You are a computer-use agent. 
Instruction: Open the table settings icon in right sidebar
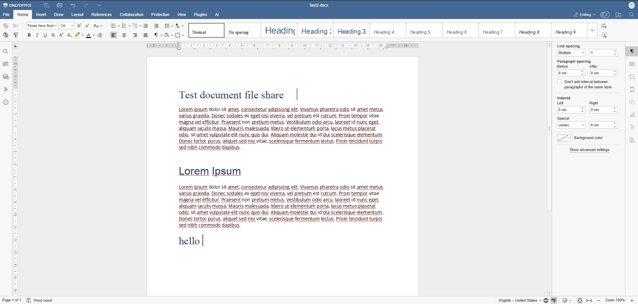(x=632, y=64)
